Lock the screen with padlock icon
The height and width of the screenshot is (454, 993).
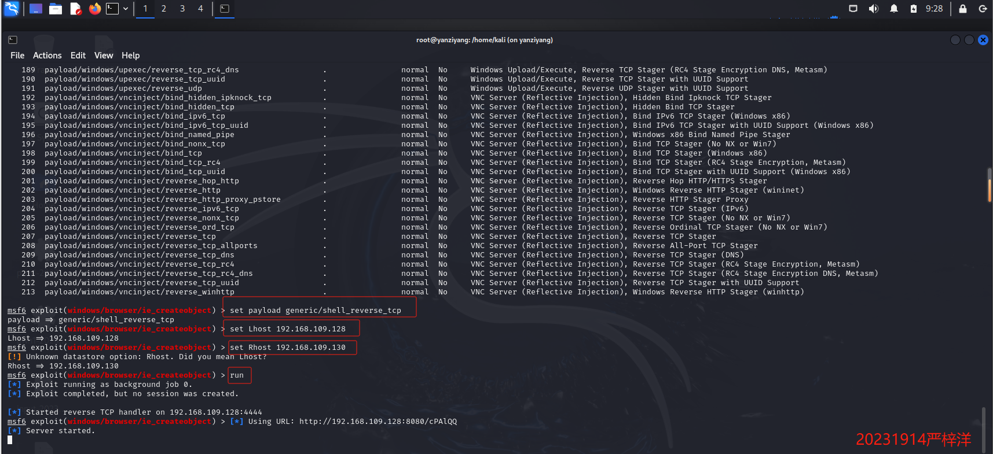[x=963, y=9]
